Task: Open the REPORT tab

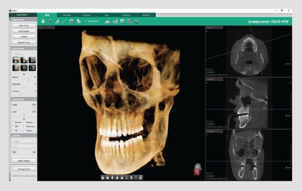Action: (x=146, y=15)
